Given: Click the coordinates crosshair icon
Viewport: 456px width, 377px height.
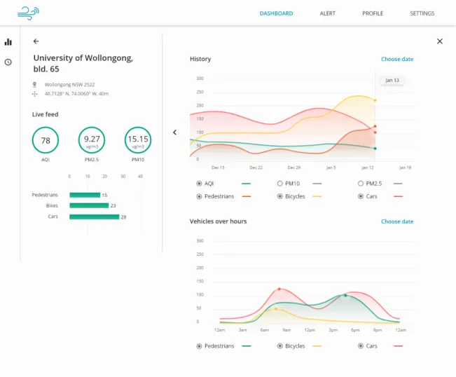Looking at the screenshot, I should click(x=34, y=94).
